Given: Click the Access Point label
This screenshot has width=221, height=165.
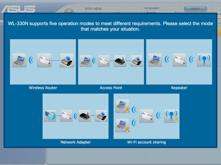Looking at the screenshot, I should coord(111,88).
